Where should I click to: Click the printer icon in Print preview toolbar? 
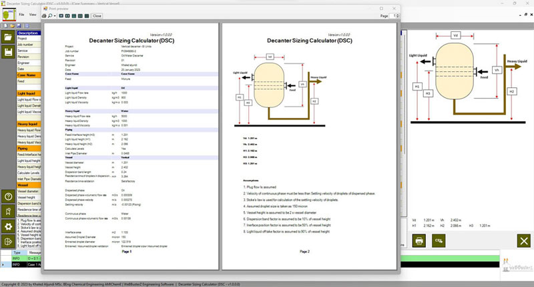coord(45,15)
